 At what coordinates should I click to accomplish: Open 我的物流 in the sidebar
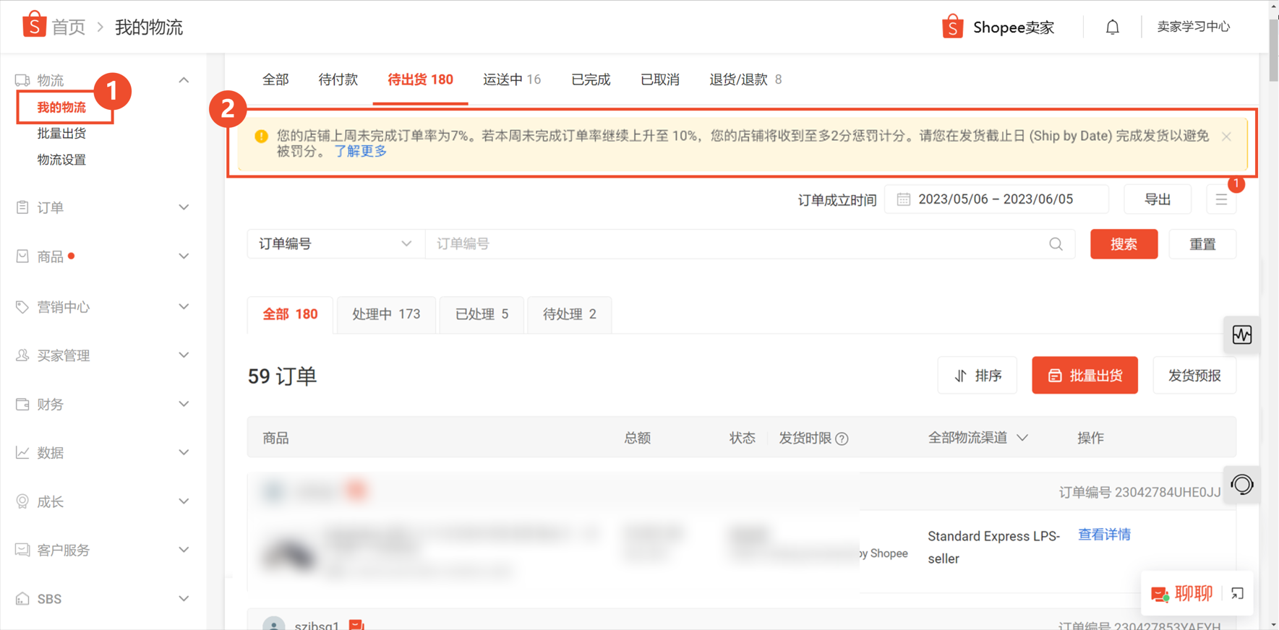(x=61, y=108)
